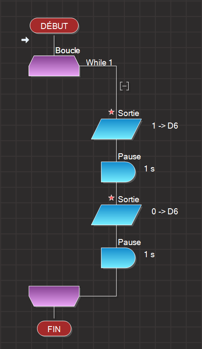
Task: Click the second Pause label
Action: pos(129,242)
